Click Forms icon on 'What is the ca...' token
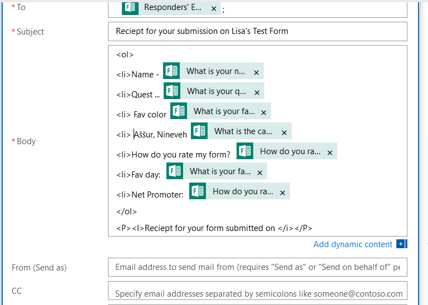The height and width of the screenshot is (305, 428). pyautogui.click(x=199, y=131)
